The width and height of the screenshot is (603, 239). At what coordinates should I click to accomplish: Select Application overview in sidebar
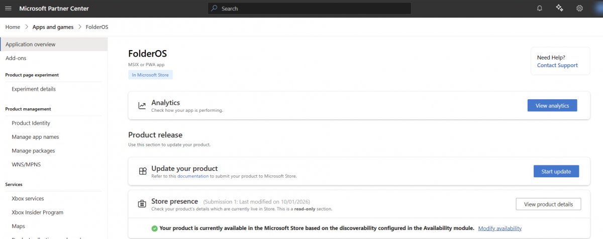point(54,45)
